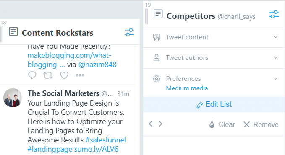Viewport: 285px width, 155px height.
Task: Remove the Competitors column
Action: (261, 124)
